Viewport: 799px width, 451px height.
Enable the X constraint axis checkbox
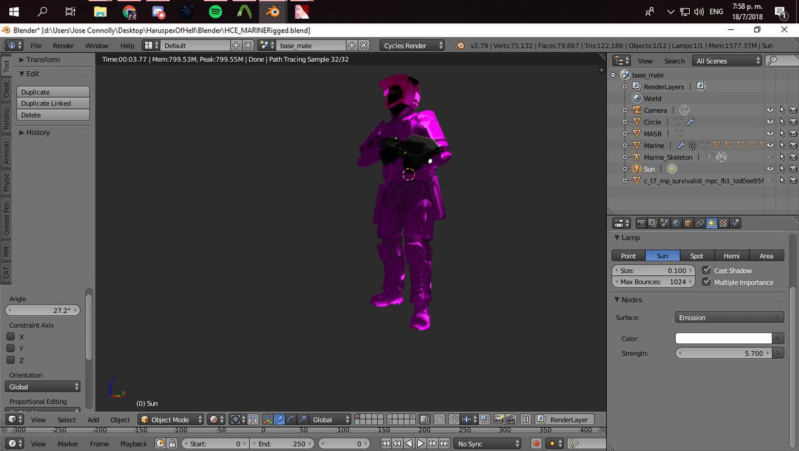[x=11, y=337]
